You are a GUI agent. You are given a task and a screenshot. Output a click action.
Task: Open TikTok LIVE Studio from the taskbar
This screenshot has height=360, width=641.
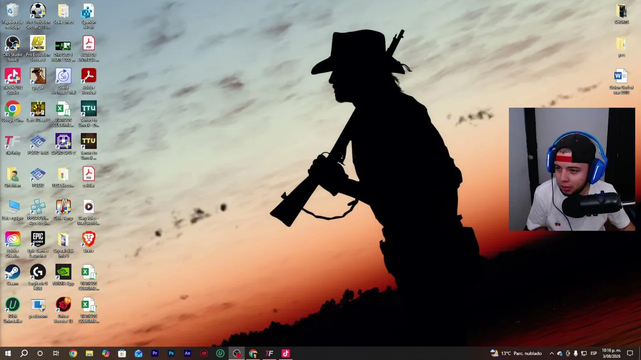click(x=285, y=353)
